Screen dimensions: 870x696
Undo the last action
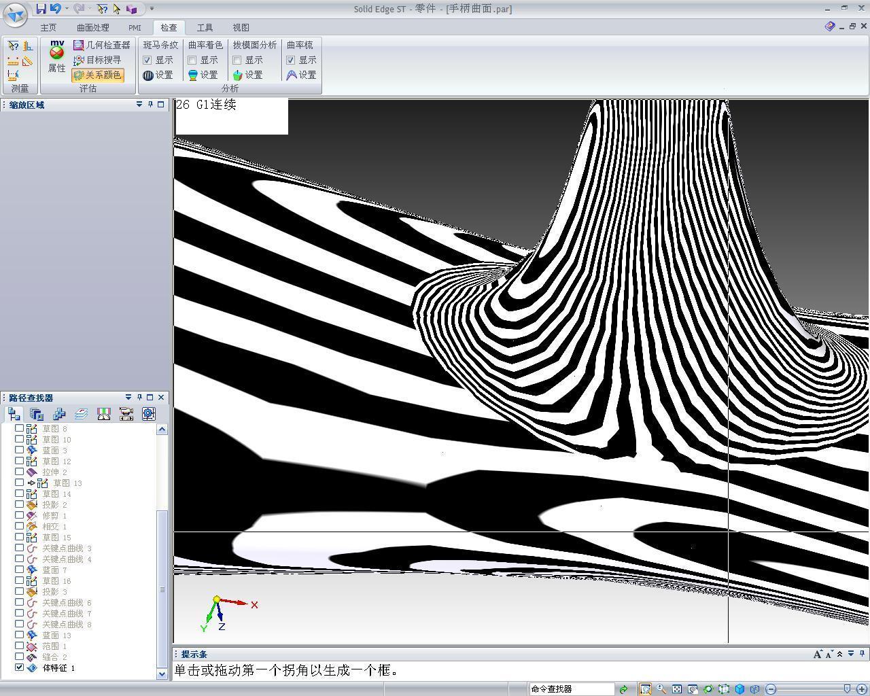click(56, 9)
